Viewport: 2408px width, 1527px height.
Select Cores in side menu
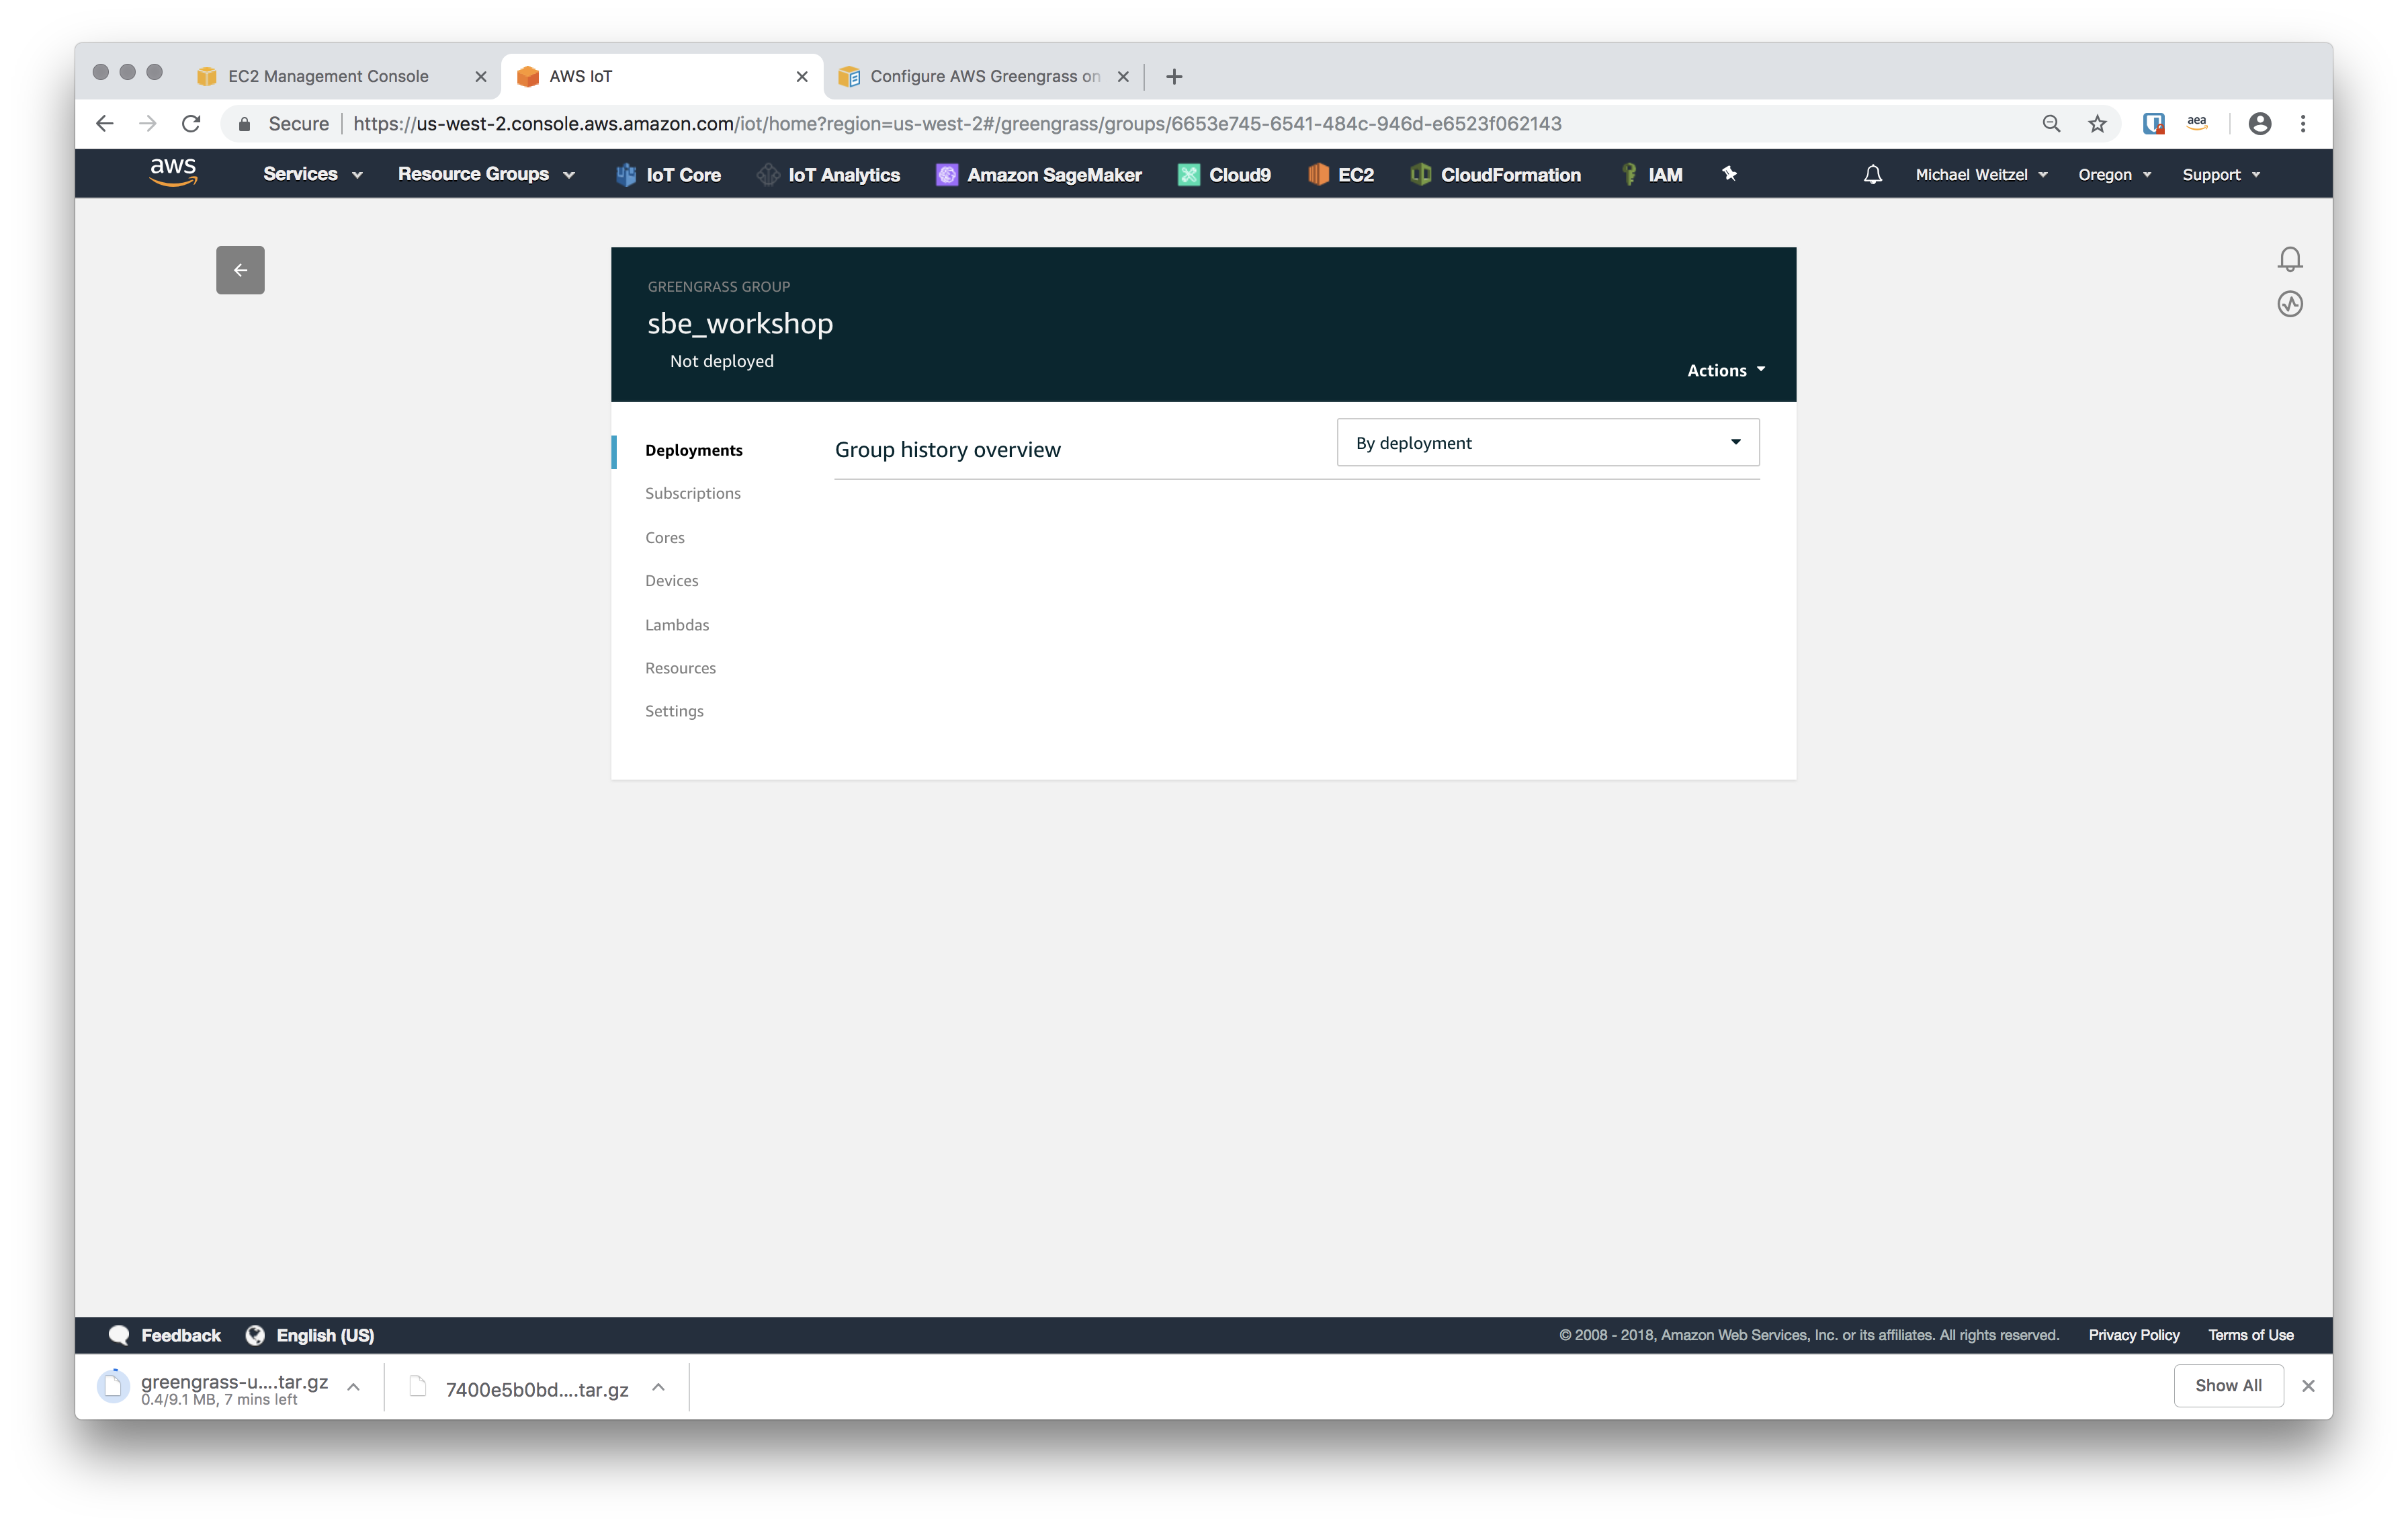click(x=664, y=538)
